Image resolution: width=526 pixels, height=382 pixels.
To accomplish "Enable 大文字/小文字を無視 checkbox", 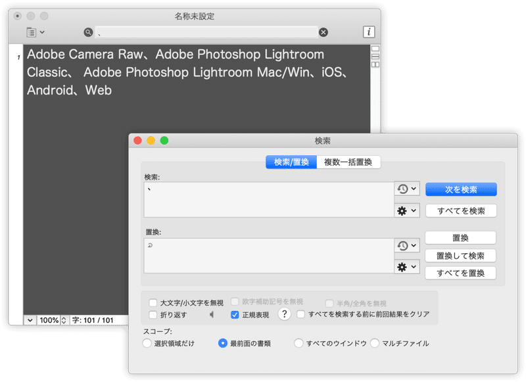I will (x=153, y=303).
